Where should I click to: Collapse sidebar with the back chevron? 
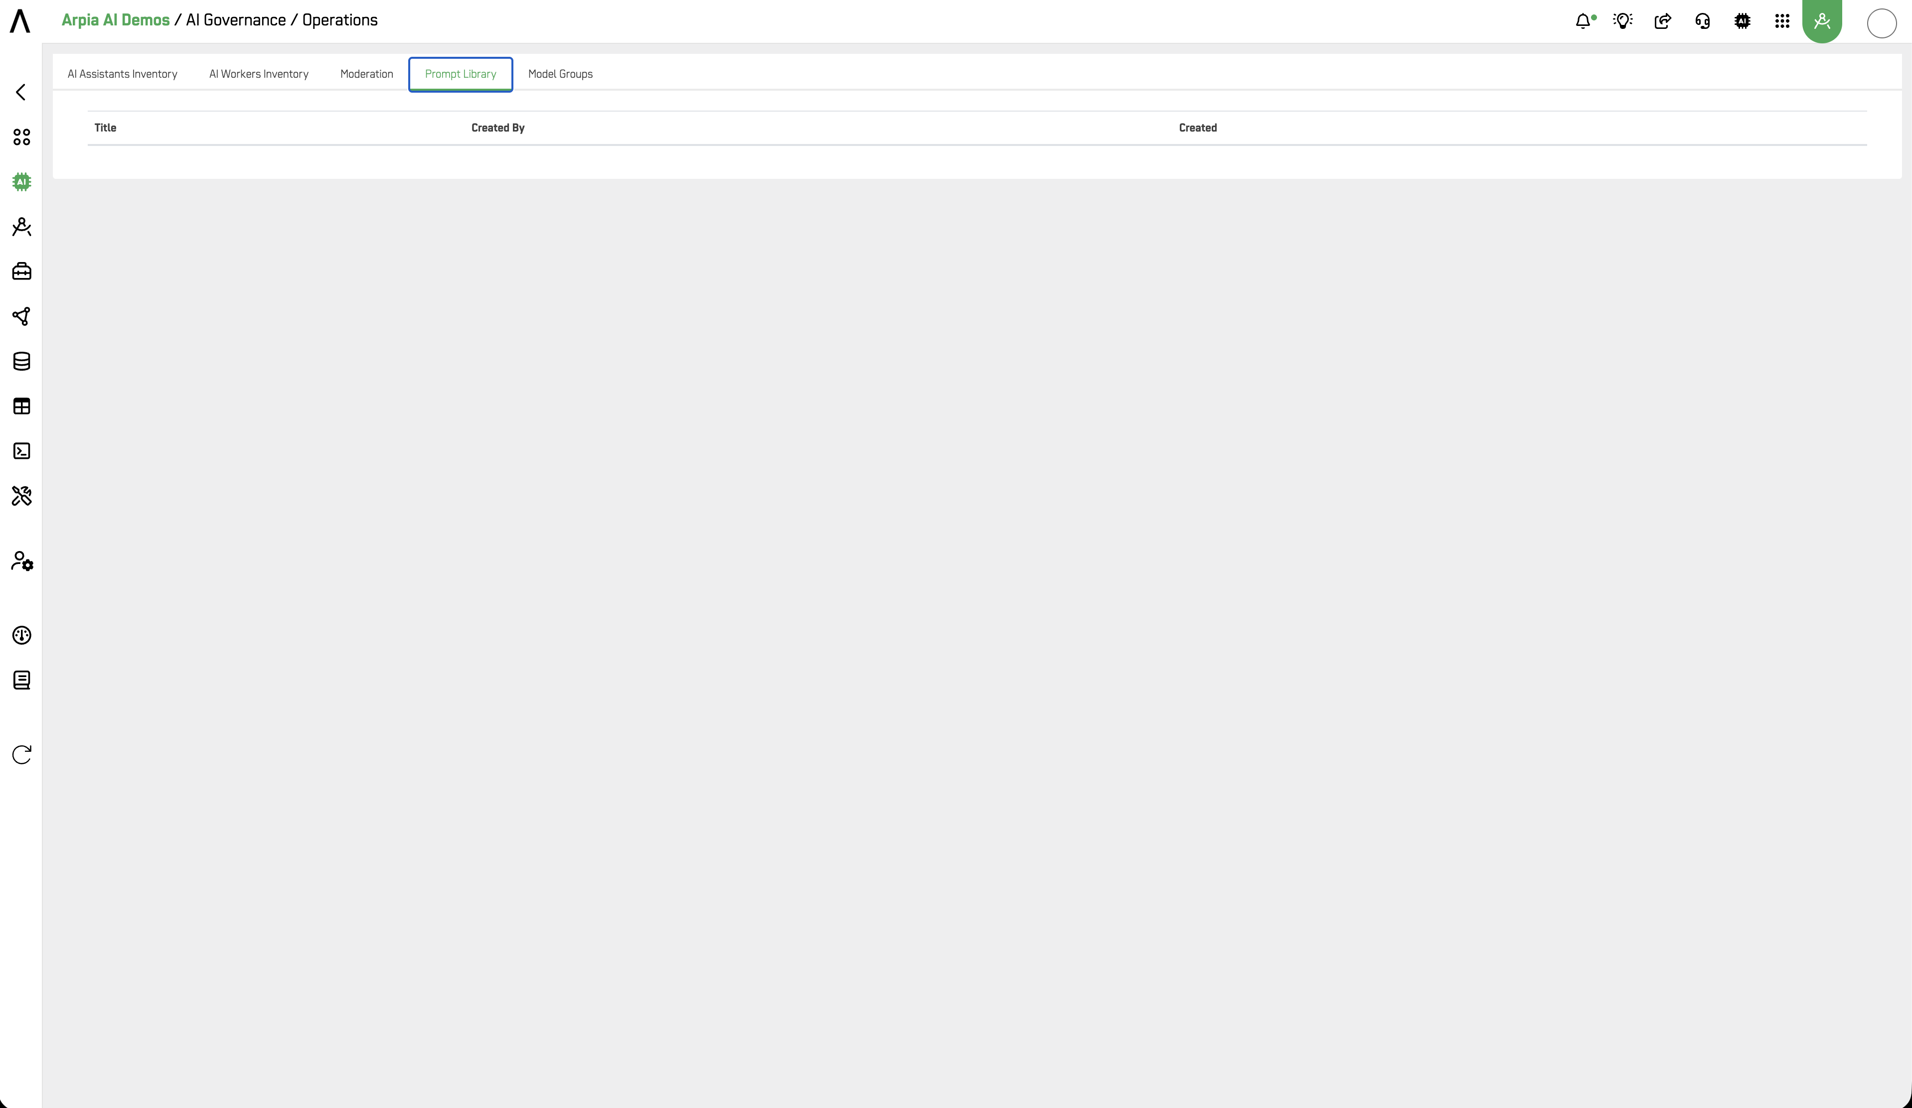click(x=20, y=92)
